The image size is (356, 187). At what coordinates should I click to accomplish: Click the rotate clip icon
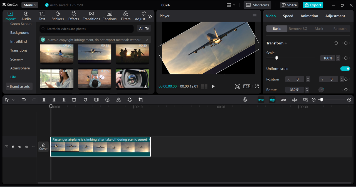point(130,100)
